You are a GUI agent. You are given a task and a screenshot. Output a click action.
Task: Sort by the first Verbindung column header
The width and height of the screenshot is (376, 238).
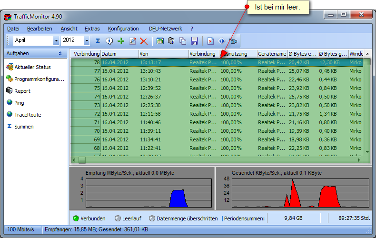click(86, 54)
